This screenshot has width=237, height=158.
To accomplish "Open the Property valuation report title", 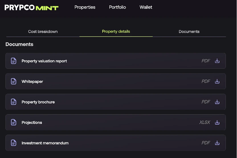I will coord(44,61).
